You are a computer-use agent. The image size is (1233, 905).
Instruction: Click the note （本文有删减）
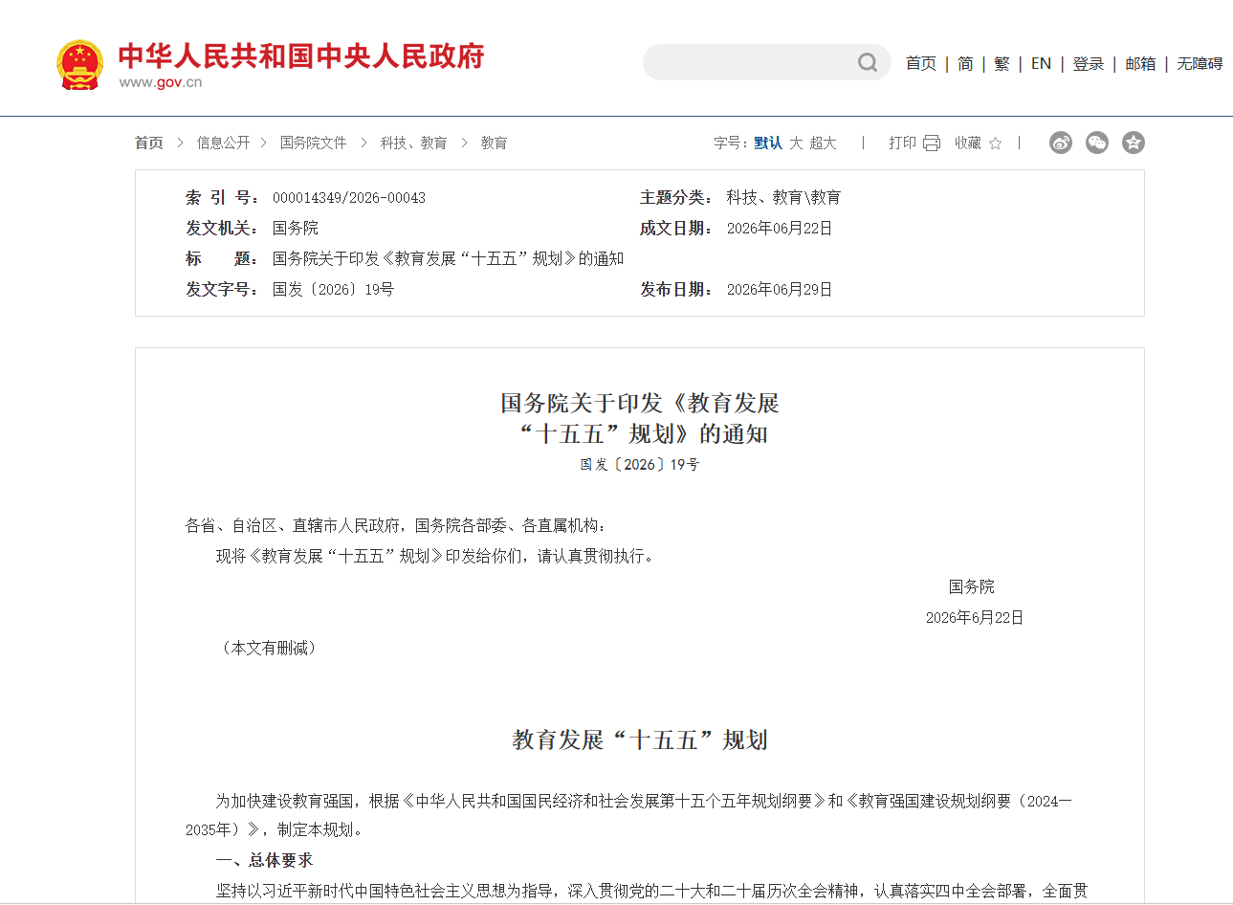(269, 649)
